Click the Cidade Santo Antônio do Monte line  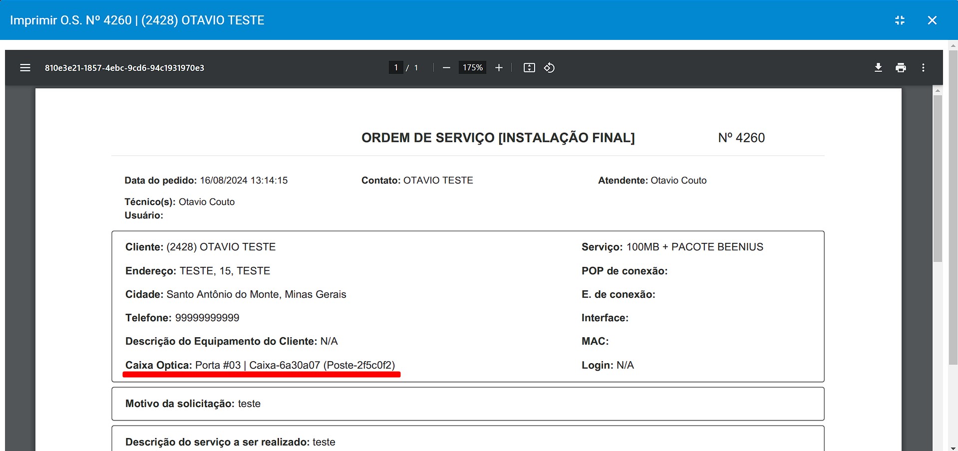tap(236, 294)
